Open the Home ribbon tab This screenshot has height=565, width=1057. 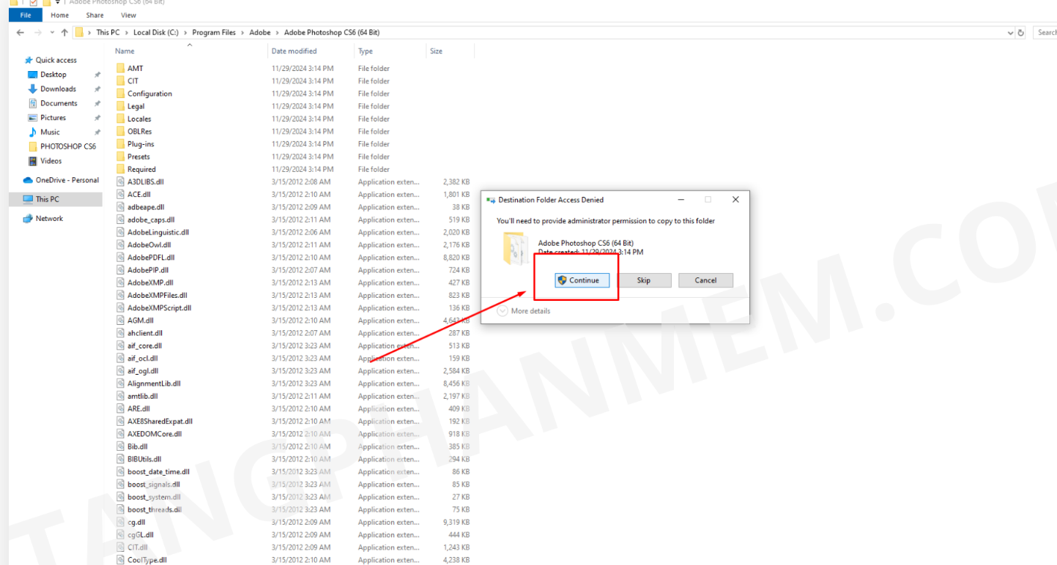coord(59,15)
